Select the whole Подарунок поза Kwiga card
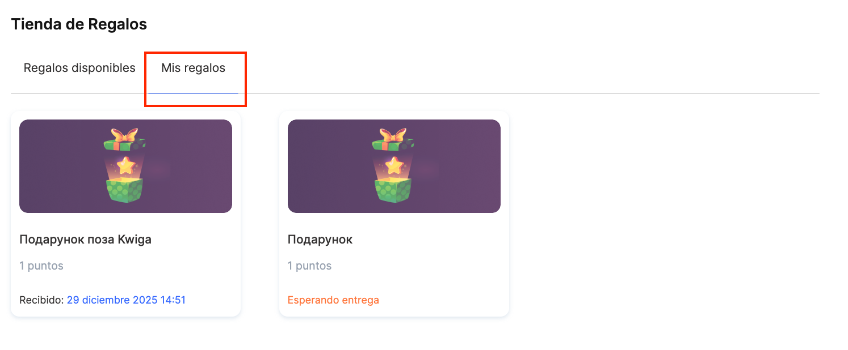Viewport: 848px width, 350px height. pyautogui.click(x=125, y=214)
